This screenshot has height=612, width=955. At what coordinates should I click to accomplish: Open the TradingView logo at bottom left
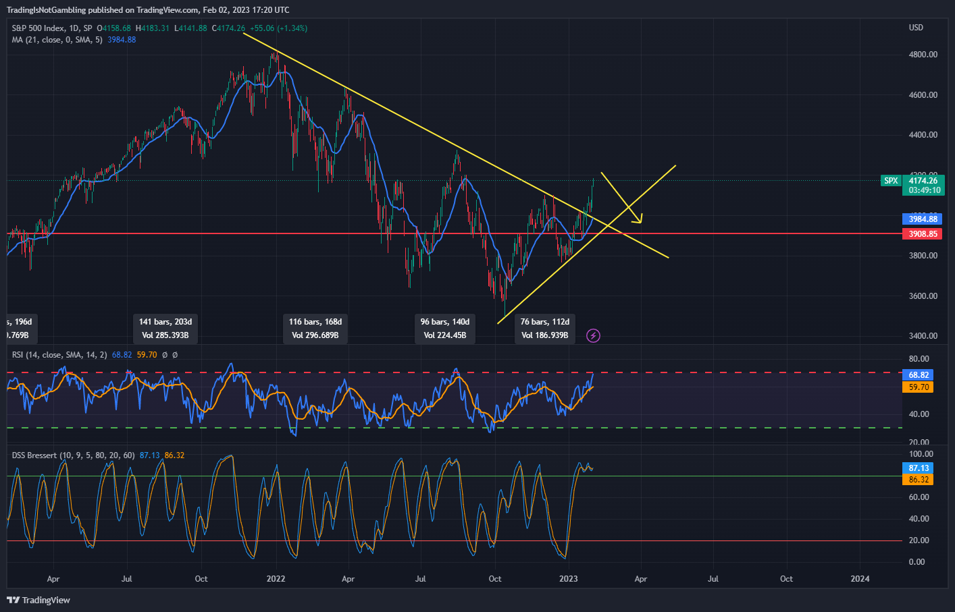[x=38, y=600]
